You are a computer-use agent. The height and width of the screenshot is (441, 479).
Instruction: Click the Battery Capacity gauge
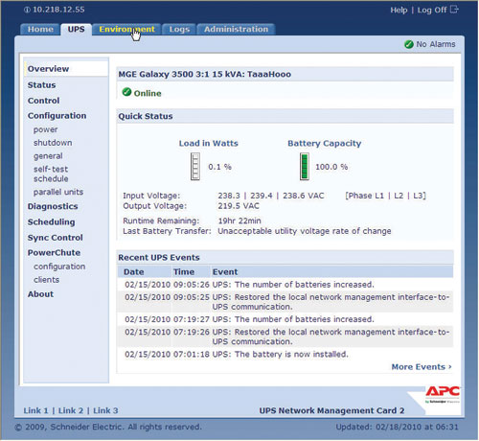[x=305, y=166]
